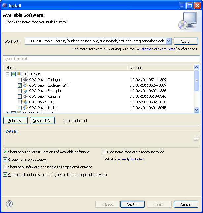
Task: Click the CDO Dawn Examples feature icon
Action: (x=25, y=90)
